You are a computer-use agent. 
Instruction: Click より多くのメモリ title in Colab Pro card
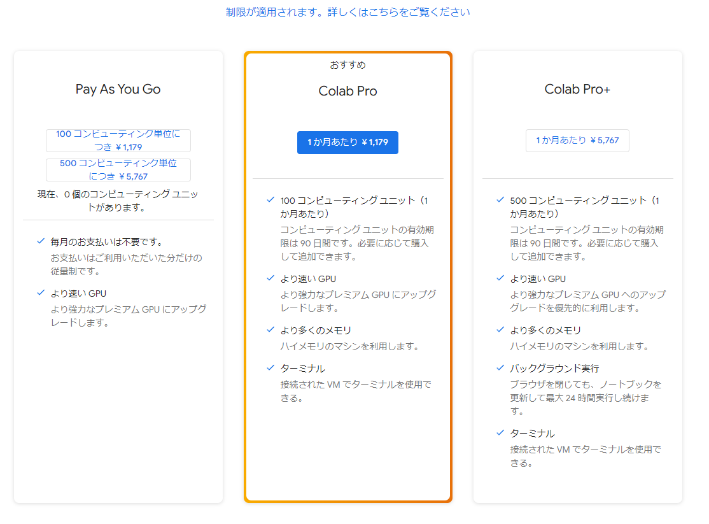[316, 331]
